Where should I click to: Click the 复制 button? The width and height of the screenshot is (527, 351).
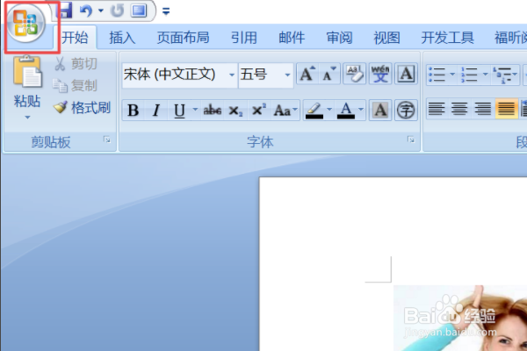click(76, 86)
